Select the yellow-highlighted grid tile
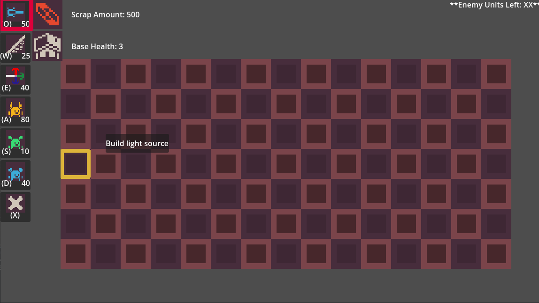The width and height of the screenshot is (539, 303). 76,164
